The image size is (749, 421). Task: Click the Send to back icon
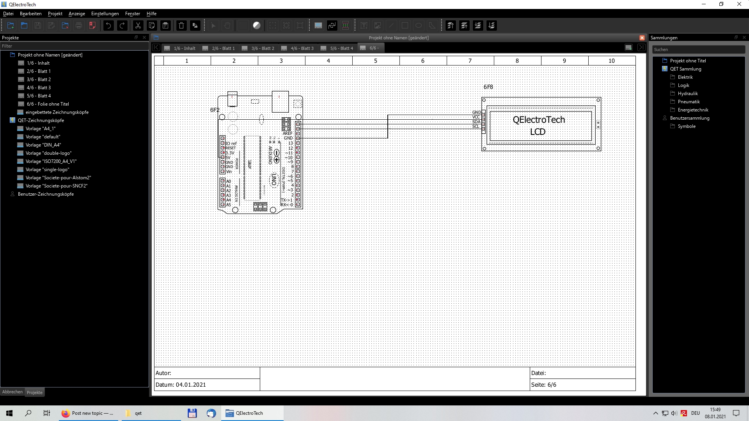[x=492, y=26]
